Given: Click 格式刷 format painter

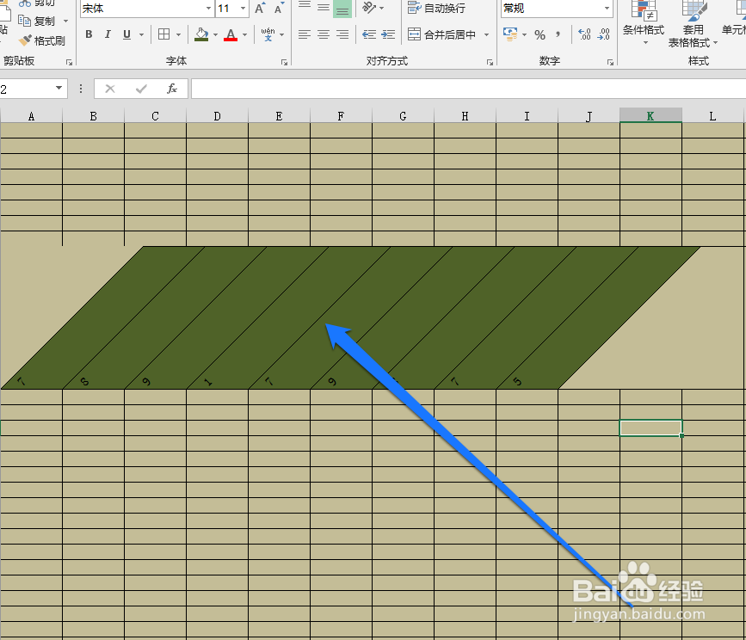Looking at the screenshot, I should coord(42,41).
